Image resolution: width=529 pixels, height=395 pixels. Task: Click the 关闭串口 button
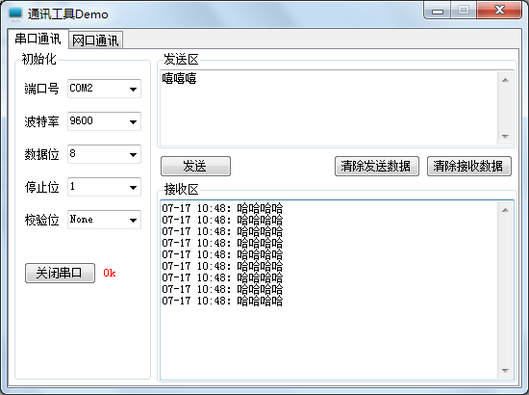point(60,273)
